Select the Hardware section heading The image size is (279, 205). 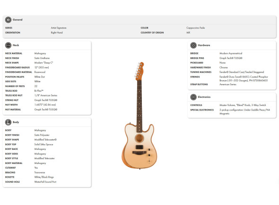coord(204,45)
